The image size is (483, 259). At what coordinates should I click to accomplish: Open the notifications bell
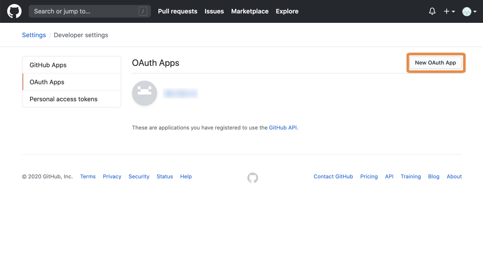coord(432,11)
